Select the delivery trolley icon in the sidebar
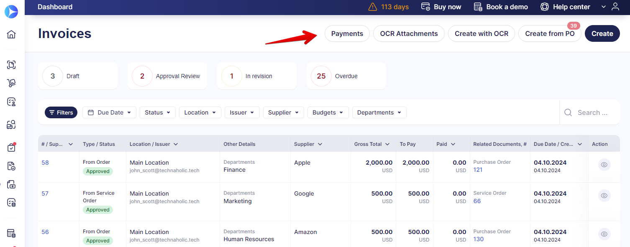 tap(11, 83)
